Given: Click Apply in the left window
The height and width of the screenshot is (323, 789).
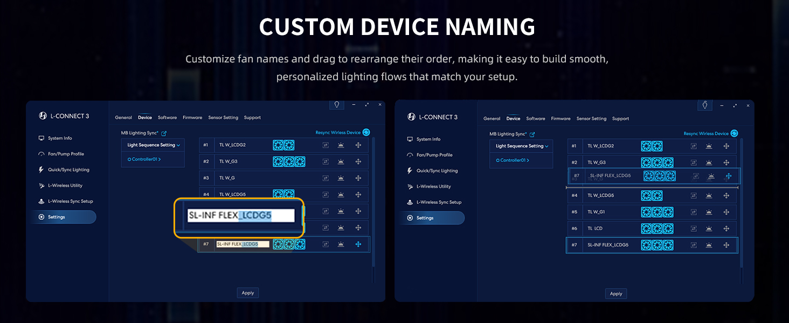Looking at the screenshot, I should (248, 293).
